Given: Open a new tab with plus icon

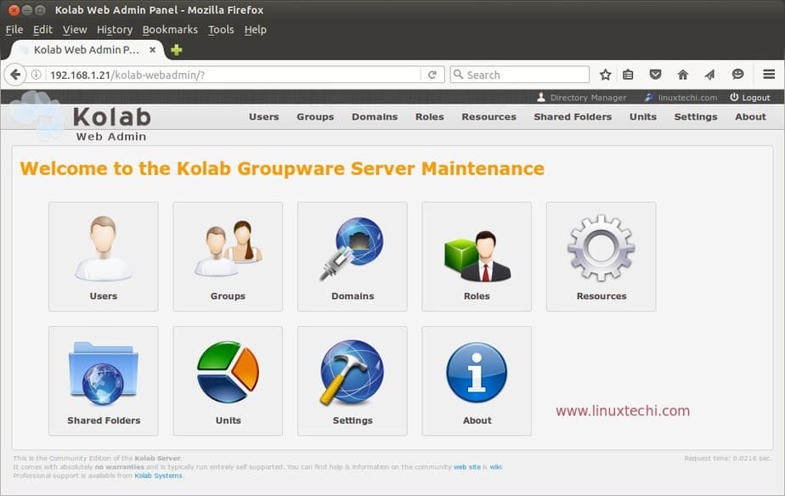Looking at the screenshot, I should click(x=176, y=50).
